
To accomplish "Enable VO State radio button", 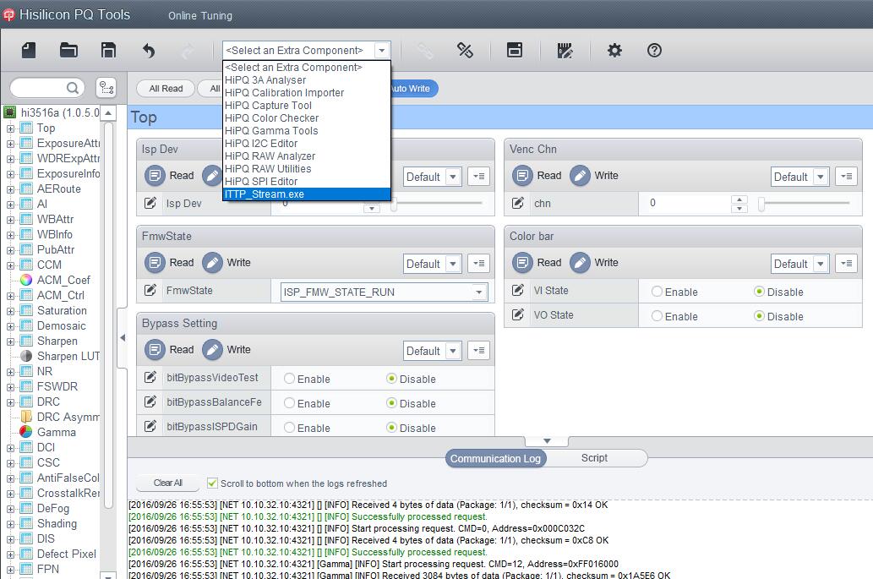I will (x=657, y=315).
